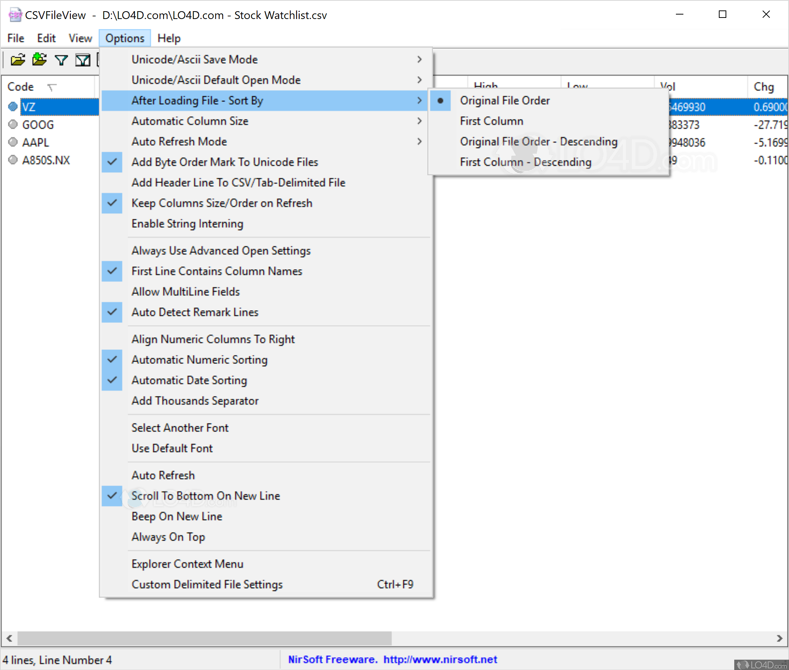Click the -27.719 Chg cell

[770, 125]
